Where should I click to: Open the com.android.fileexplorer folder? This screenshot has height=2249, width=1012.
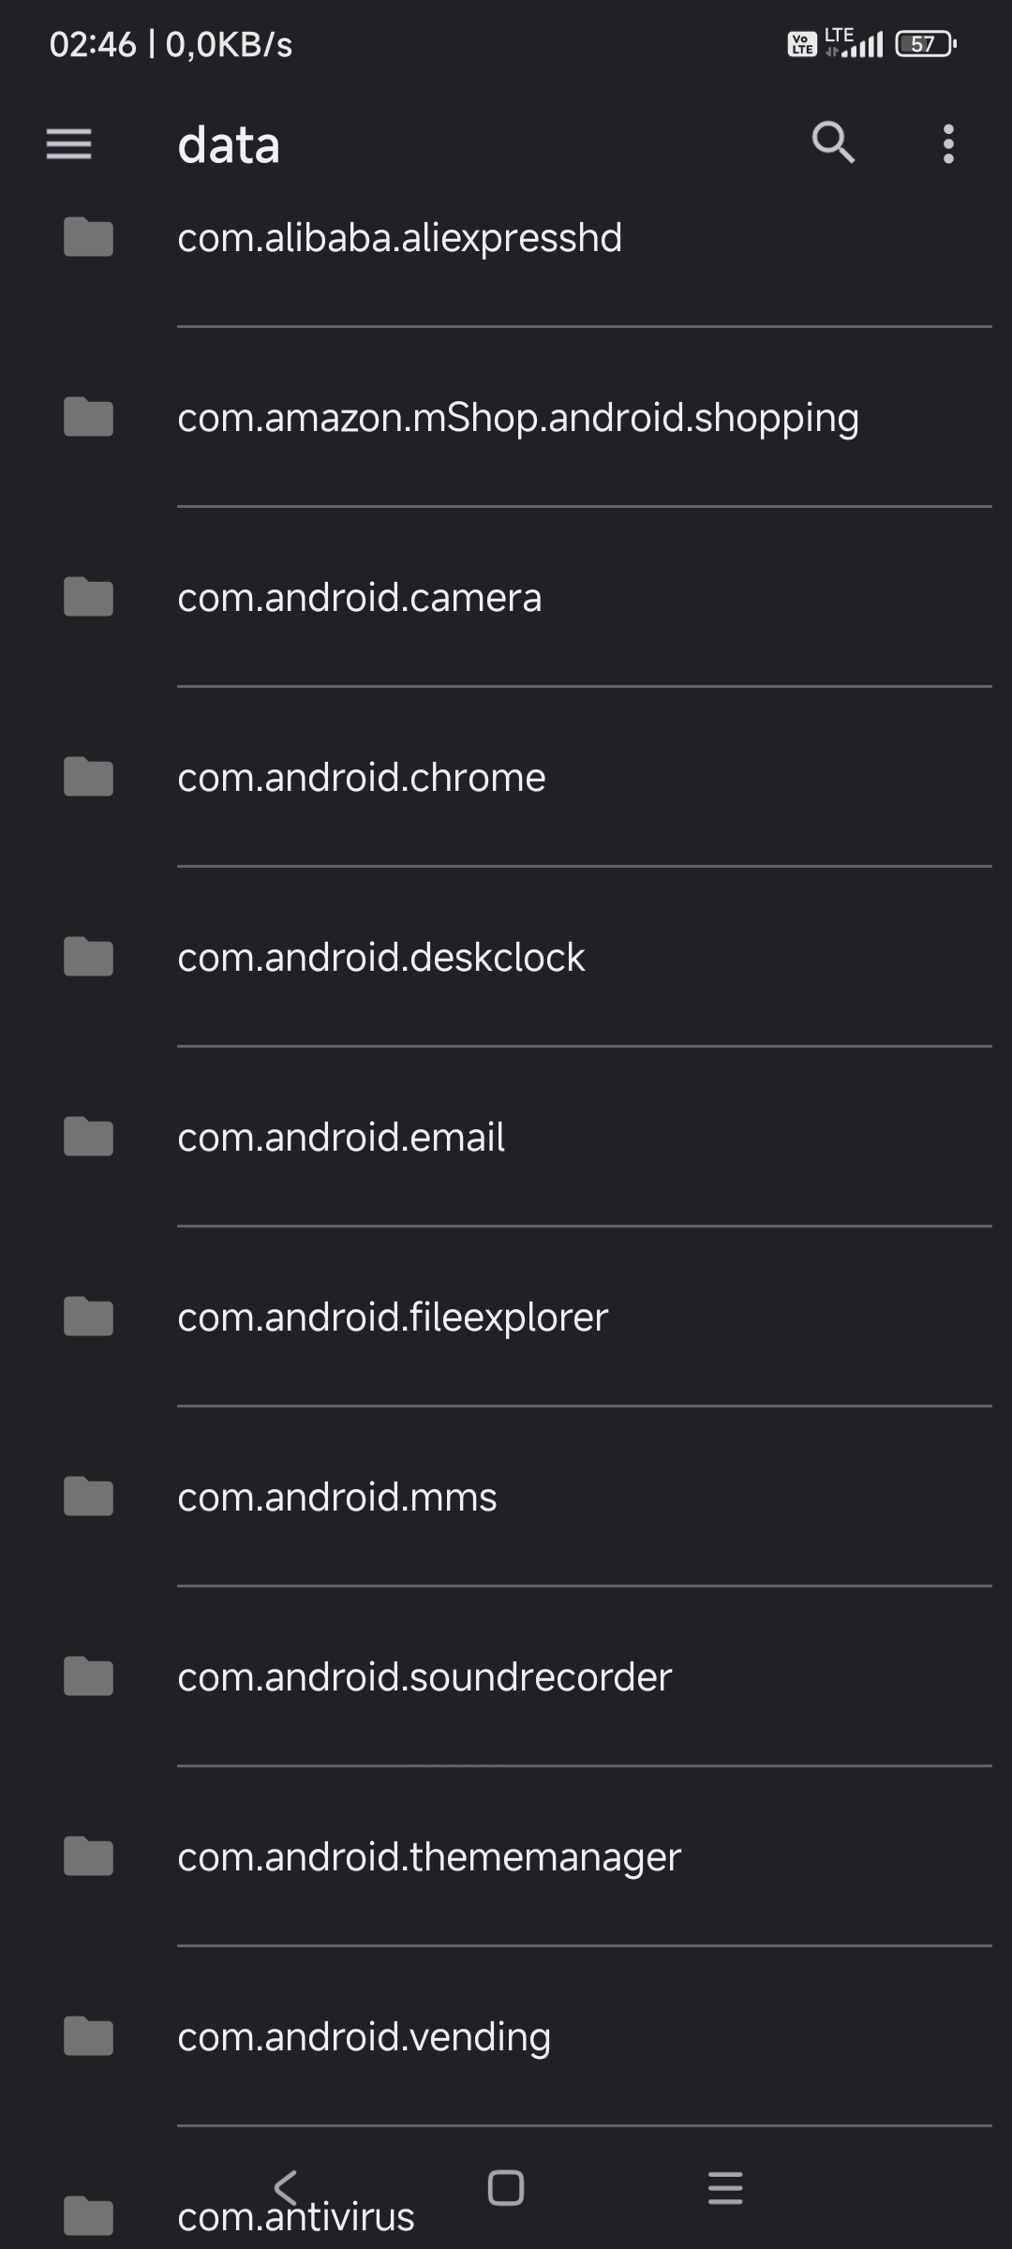point(393,1318)
